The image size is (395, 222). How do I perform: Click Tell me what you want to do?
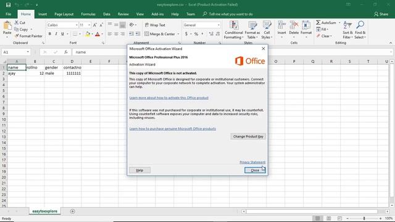coord(228,14)
